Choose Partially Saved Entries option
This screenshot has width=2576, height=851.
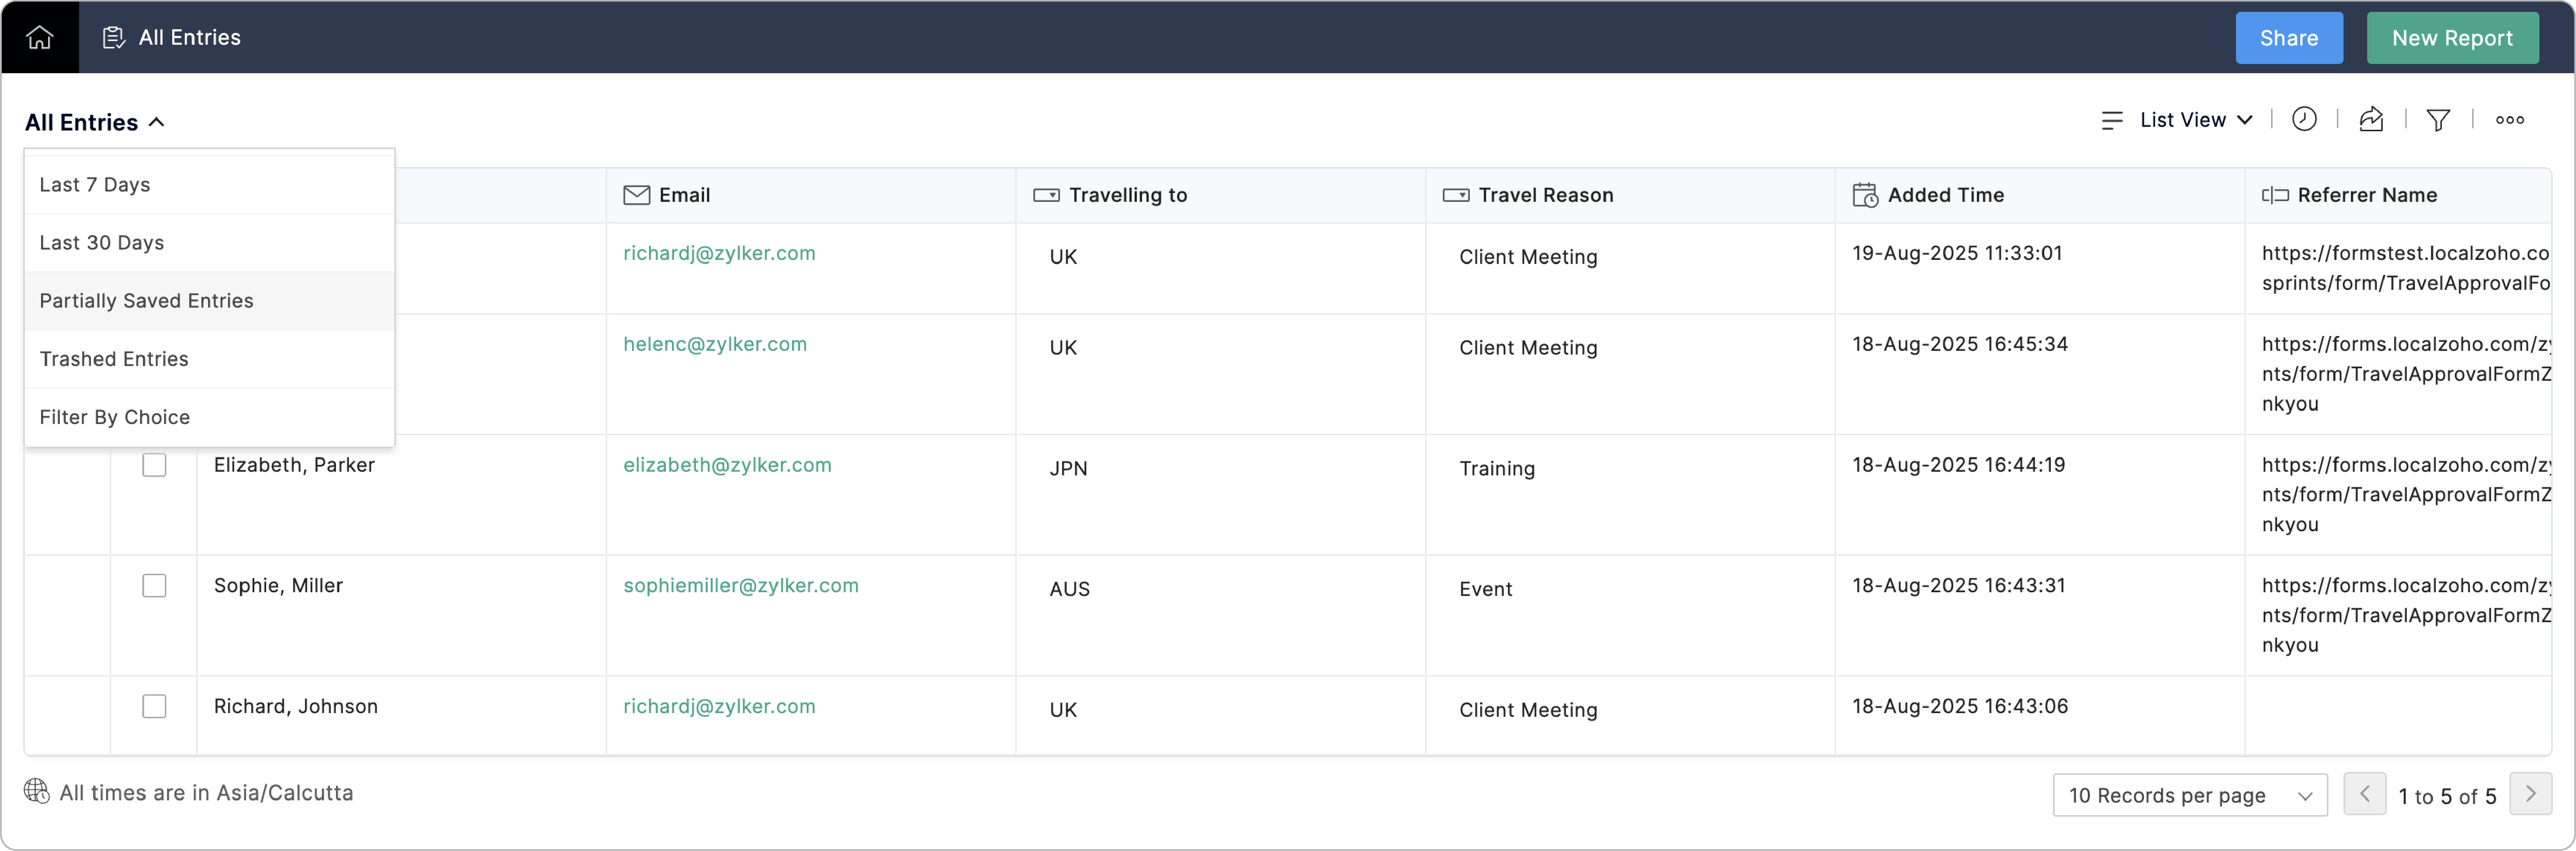click(147, 301)
